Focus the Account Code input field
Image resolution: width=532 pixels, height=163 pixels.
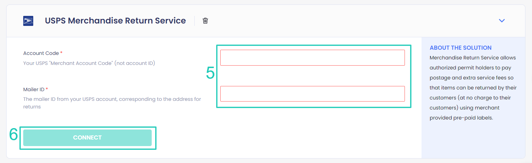(312, 58)
